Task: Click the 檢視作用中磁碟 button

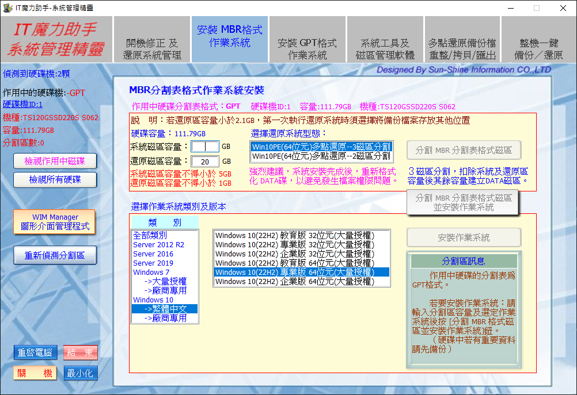Action: 55,162
